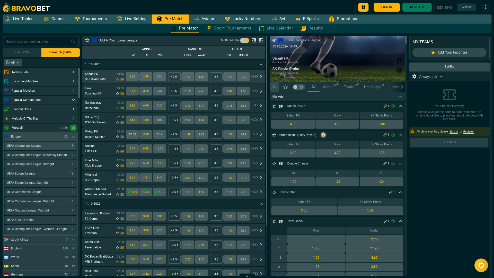Open the live chat bubble button
This screenshot has width=494, height=278.
click(481, 265)
